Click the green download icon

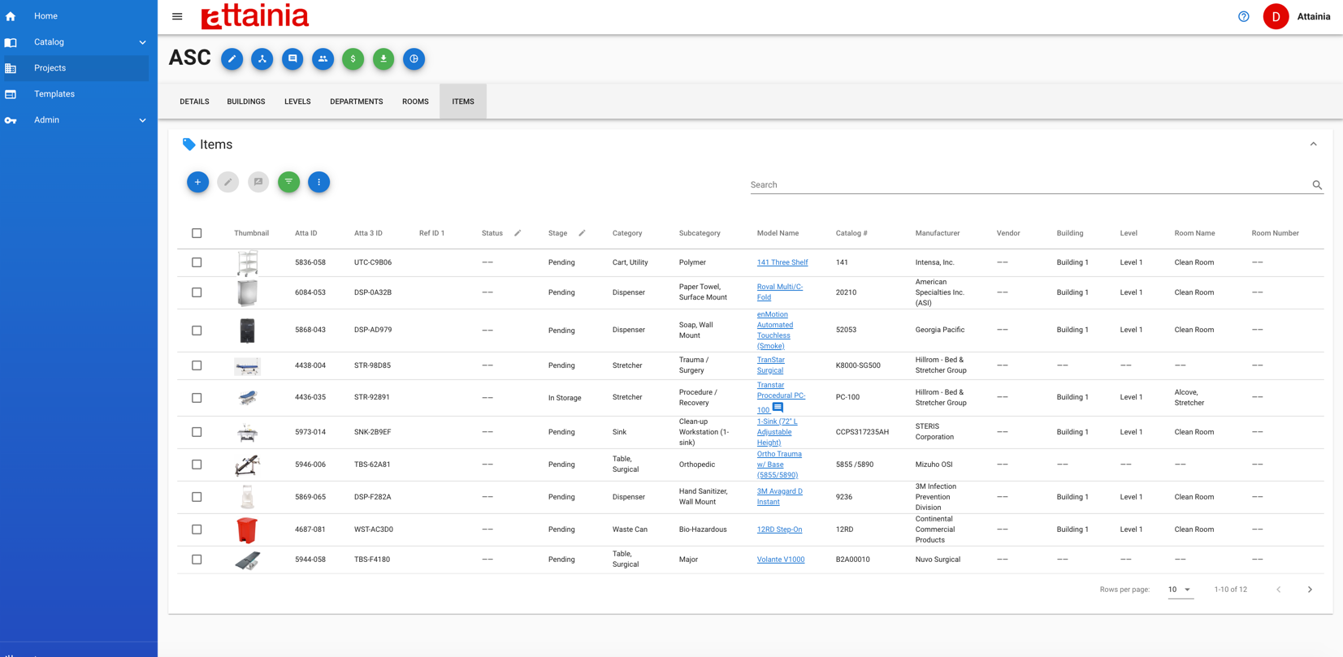click(383, 58)
